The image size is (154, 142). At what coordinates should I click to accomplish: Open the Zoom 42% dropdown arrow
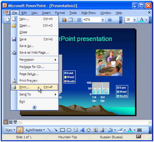[103, 20]
